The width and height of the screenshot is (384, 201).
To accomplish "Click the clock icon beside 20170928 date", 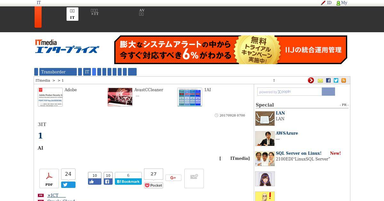I will 216,115.
